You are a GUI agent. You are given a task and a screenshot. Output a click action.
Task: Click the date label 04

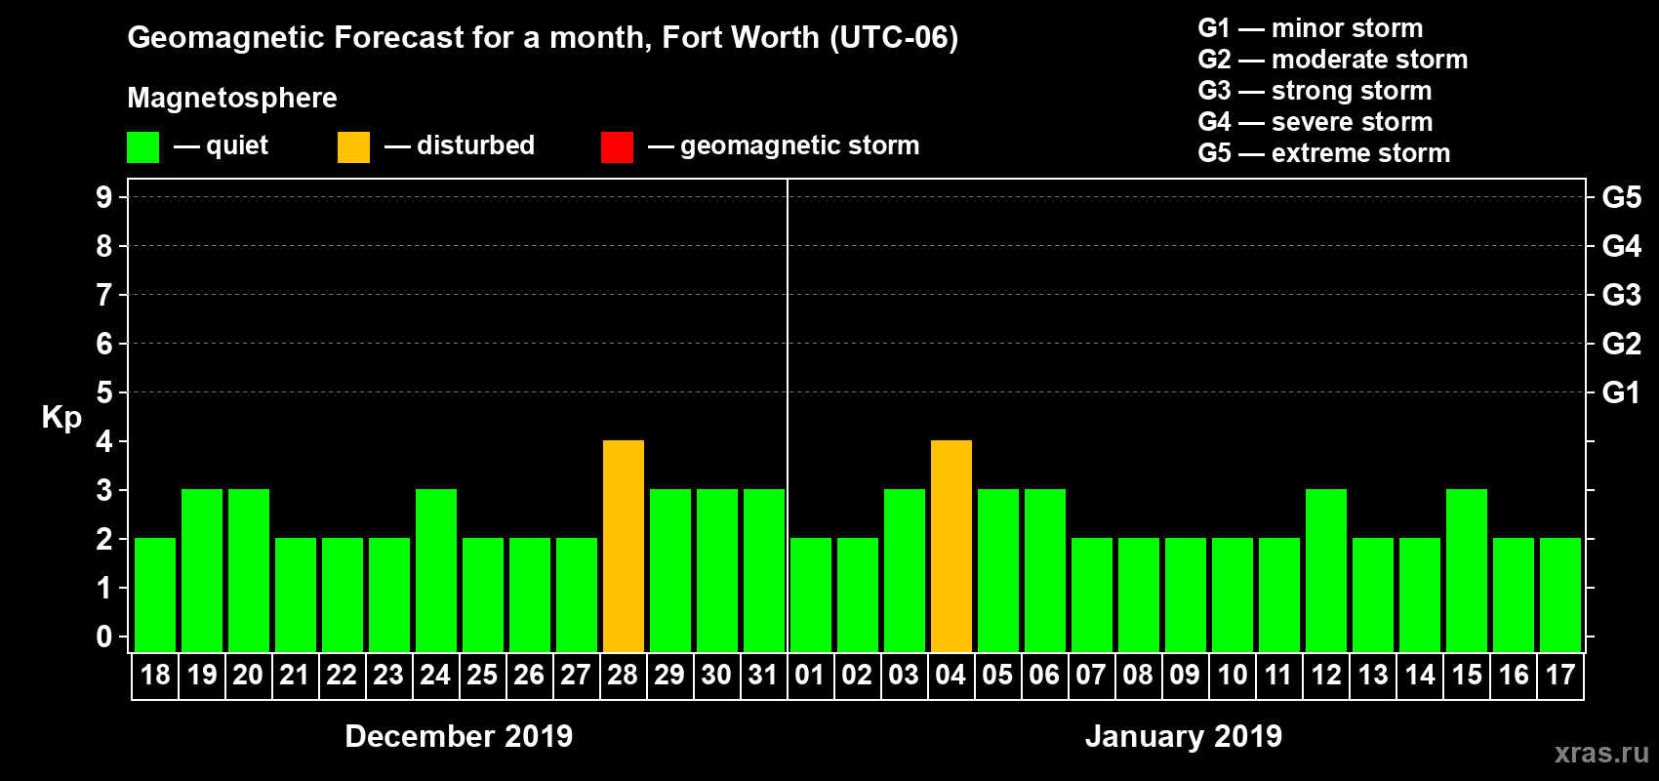(951, 675)
